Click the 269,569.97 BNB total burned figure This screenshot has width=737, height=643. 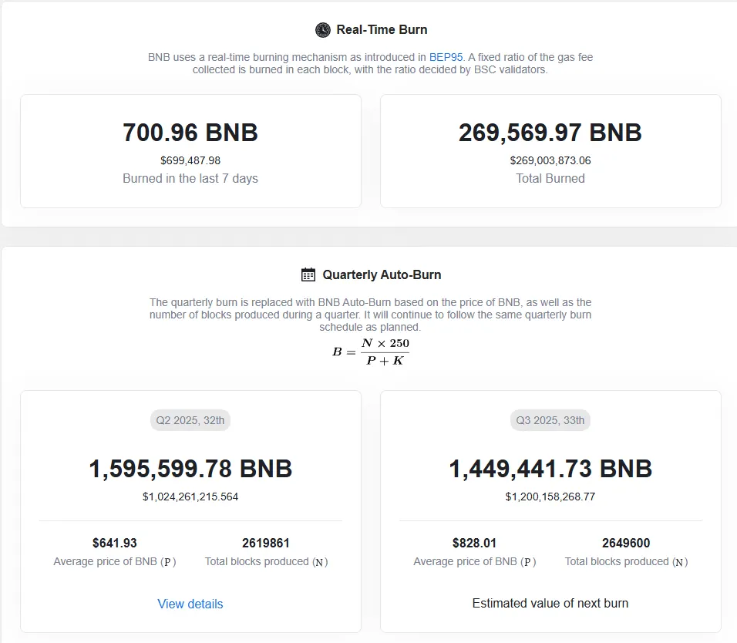coord(550,133)
